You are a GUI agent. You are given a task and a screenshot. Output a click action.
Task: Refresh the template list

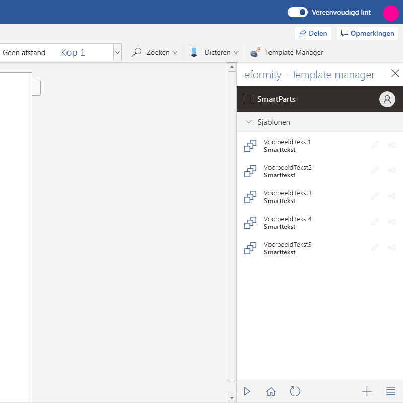(295, 391)
